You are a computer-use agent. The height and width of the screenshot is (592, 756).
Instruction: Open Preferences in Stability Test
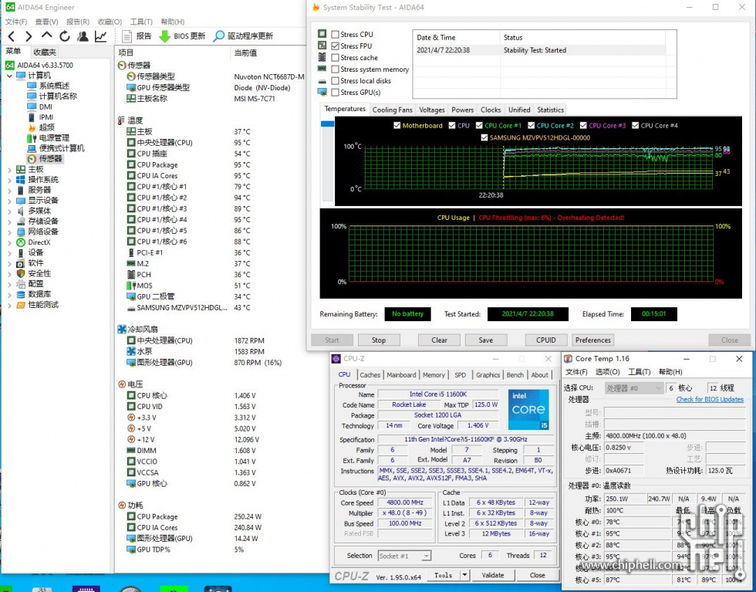pyautogui.click(x=593, y=340)
